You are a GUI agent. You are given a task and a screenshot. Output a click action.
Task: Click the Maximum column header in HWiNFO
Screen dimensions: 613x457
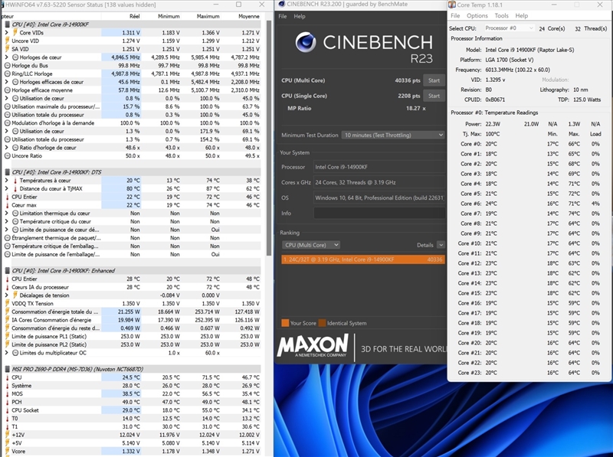click(x=208, y=16)
